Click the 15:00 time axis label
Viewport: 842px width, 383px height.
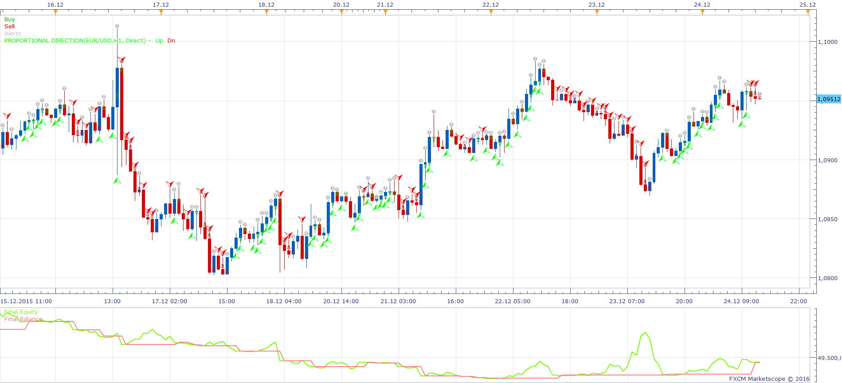click(227, 301)
